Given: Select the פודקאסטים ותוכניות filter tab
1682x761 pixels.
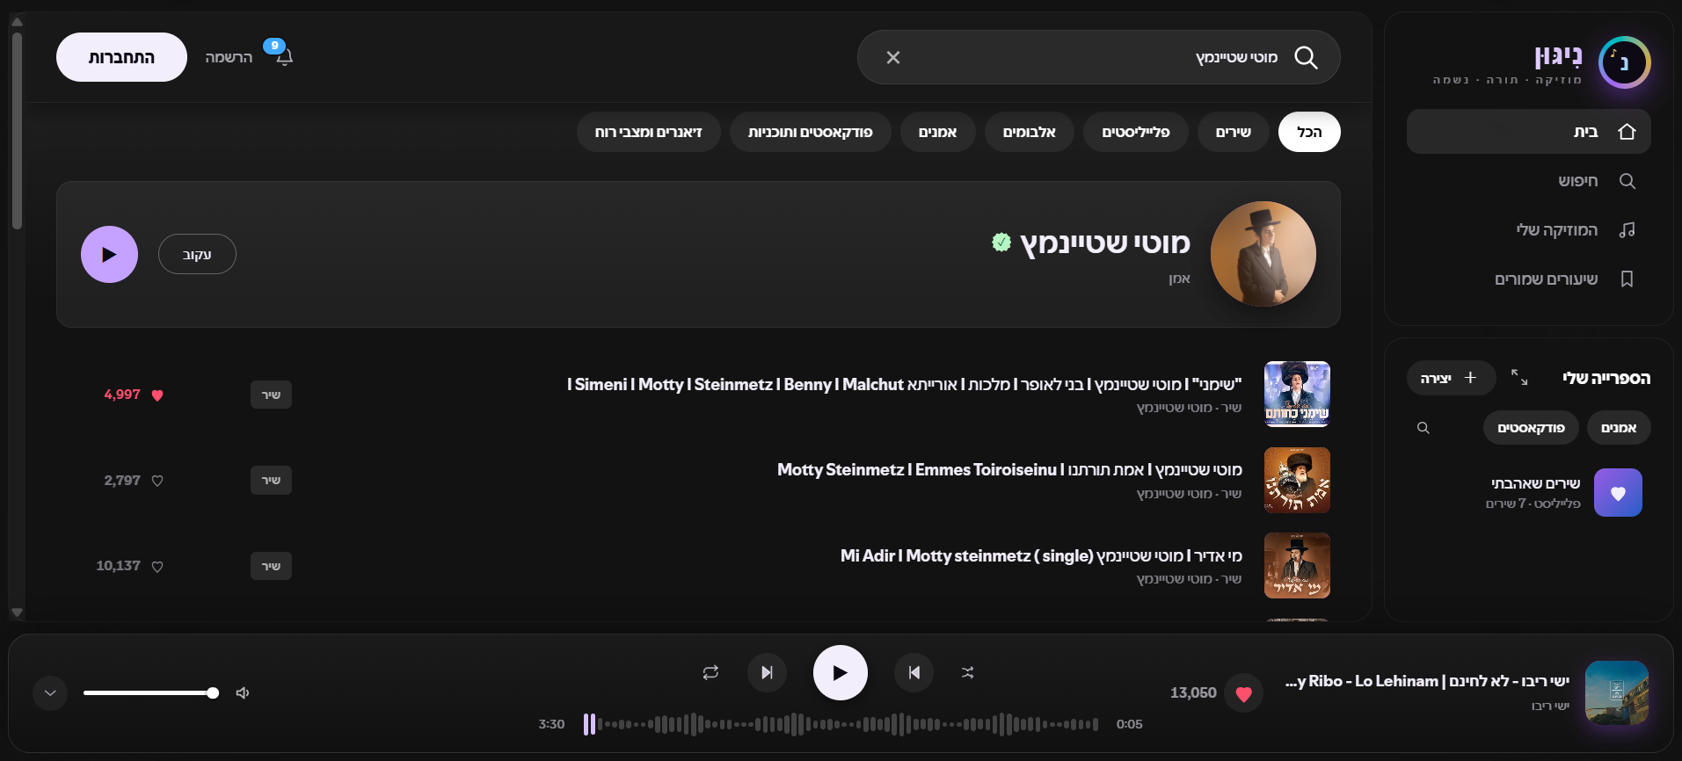Looking at the screenshot, I should tap(811, 132).
